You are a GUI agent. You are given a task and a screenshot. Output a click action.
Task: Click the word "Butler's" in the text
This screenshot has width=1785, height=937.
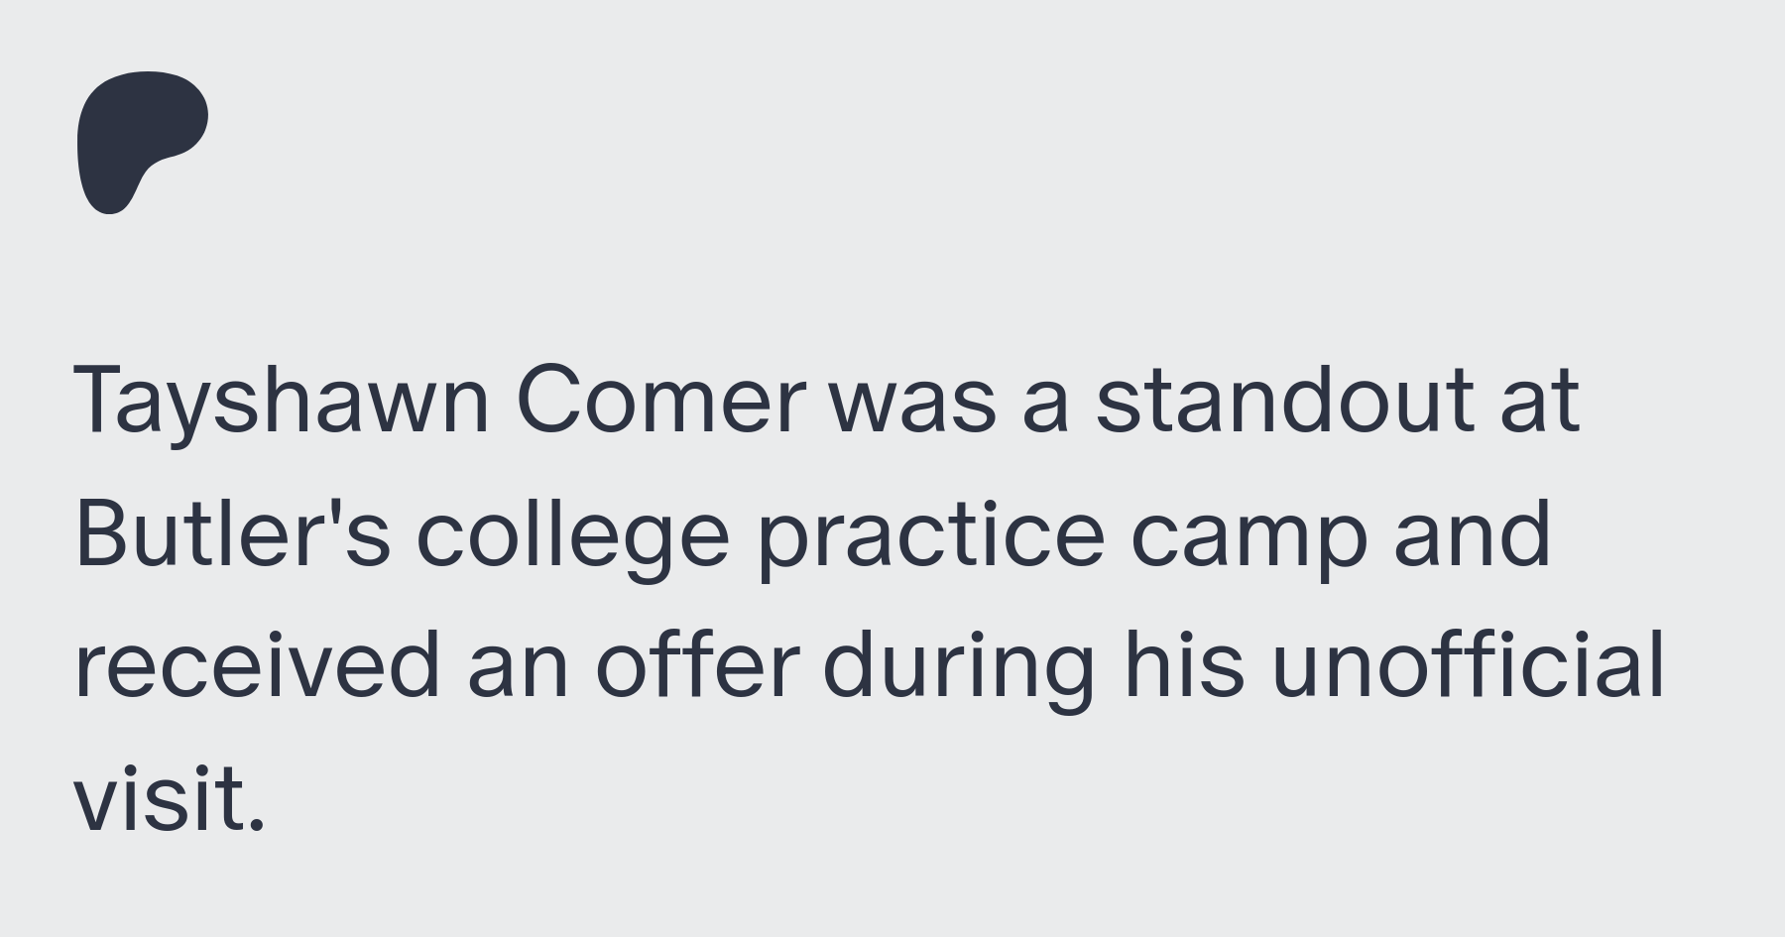tap(232, 532)
